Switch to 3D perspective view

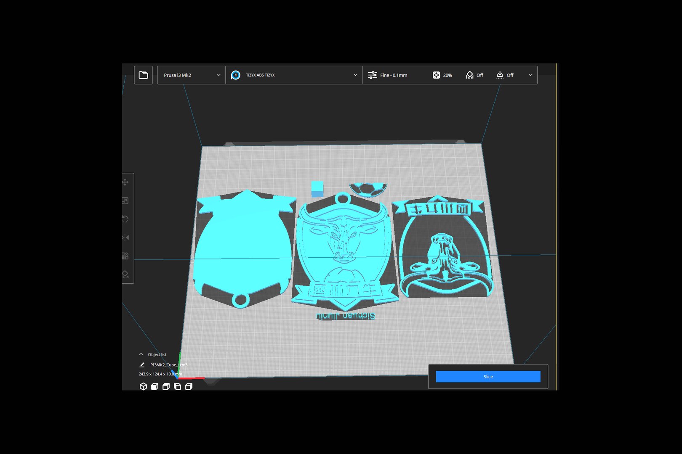143,386
